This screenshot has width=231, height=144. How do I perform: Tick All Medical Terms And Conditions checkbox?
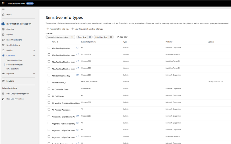(49, 103)
